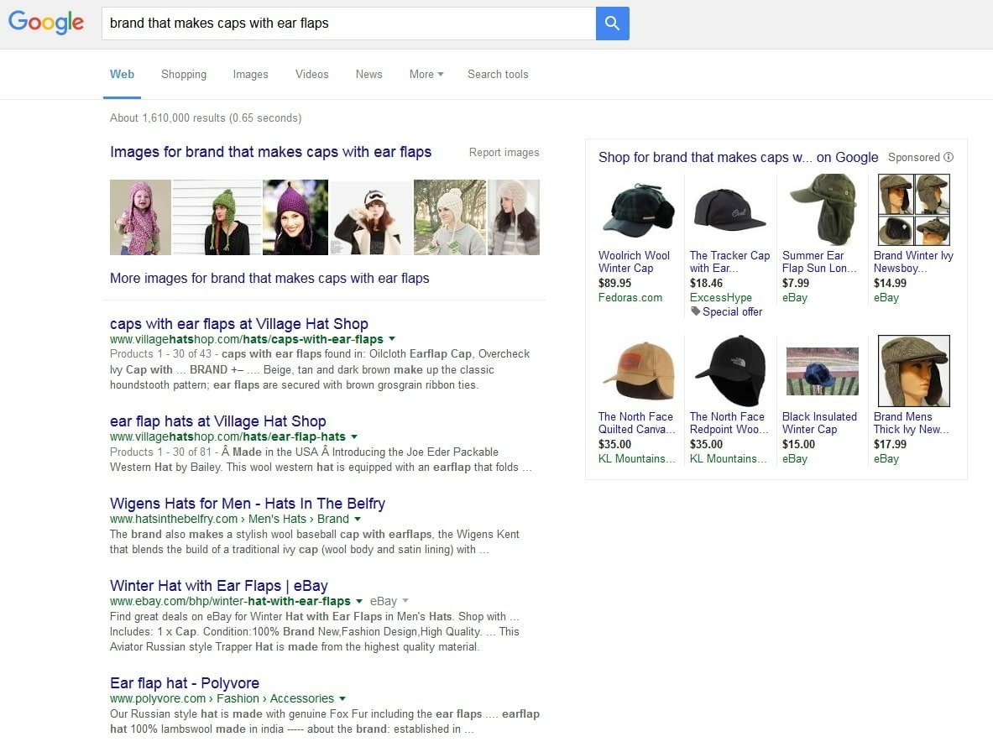Open Black Insulated Winter Cap image
Viewport: 993px width, 742px height.
click(x=822, y=371)
